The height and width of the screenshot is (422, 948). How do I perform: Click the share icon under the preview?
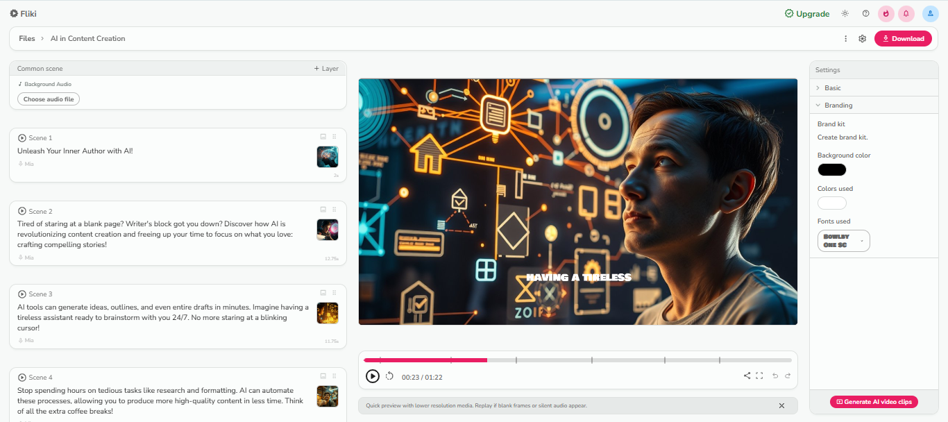(747, 375)
